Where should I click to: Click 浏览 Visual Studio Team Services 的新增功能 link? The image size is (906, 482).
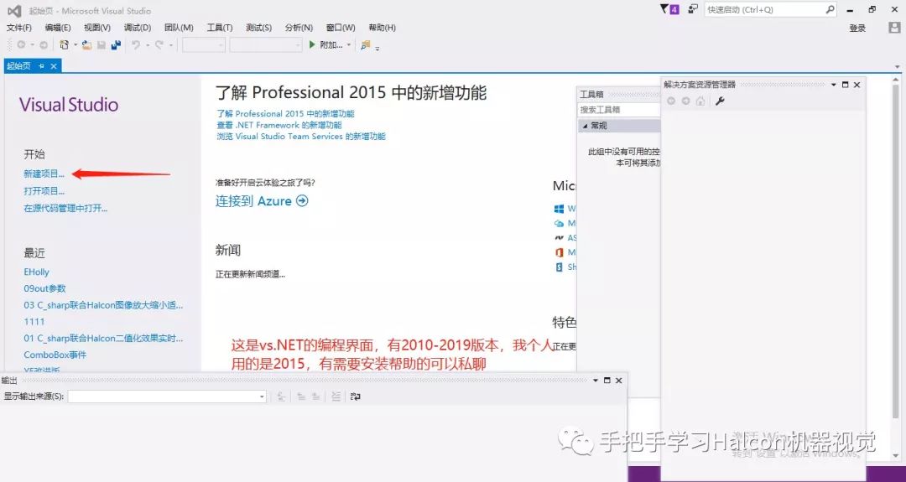[301, 137]
